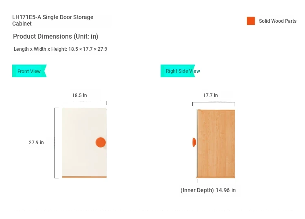Click the 27.9 in height label
Image resolution: width=305 pixels, height=219 pixels.
click(x=36, y=143)
